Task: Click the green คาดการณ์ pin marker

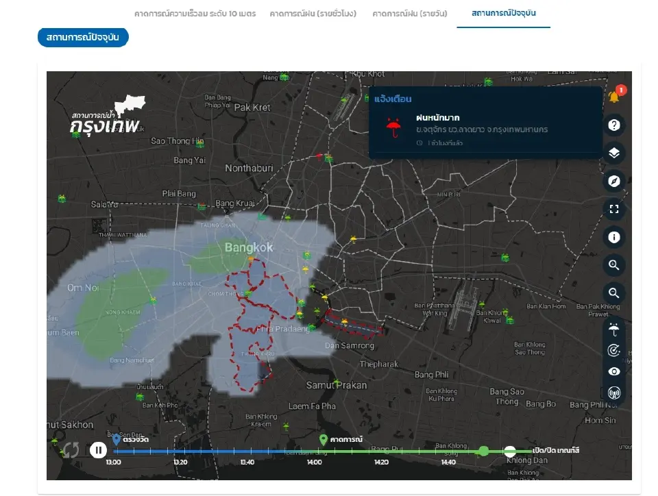Action: [323, 439]
